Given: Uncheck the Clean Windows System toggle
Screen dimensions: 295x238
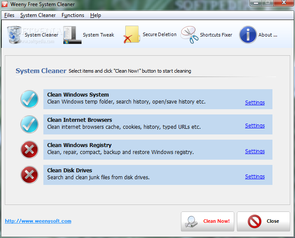Looking at the screenshot, I should (x=29, y=99).
